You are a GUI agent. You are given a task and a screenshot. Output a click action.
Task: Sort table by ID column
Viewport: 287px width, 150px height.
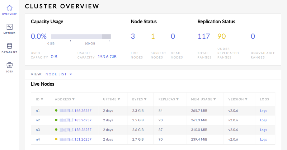pos(39,99)
